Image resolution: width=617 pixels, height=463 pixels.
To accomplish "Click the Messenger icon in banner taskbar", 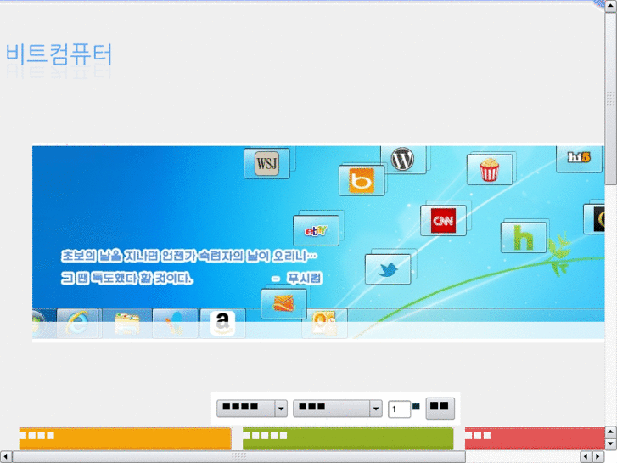I will 175,324.
